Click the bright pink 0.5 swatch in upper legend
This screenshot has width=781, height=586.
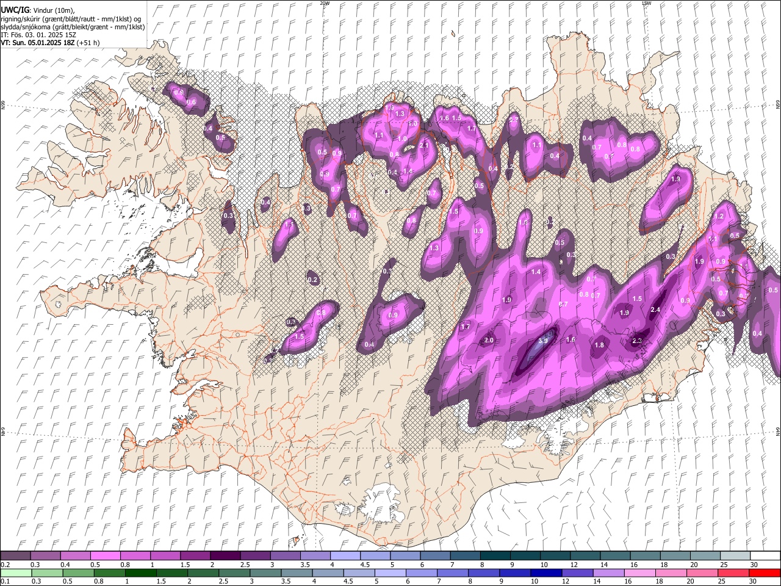[105, 555]
